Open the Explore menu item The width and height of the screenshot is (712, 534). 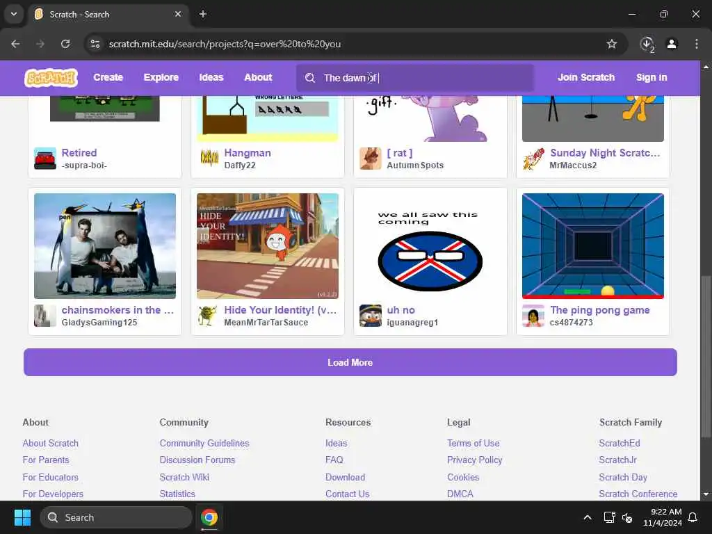161,78
